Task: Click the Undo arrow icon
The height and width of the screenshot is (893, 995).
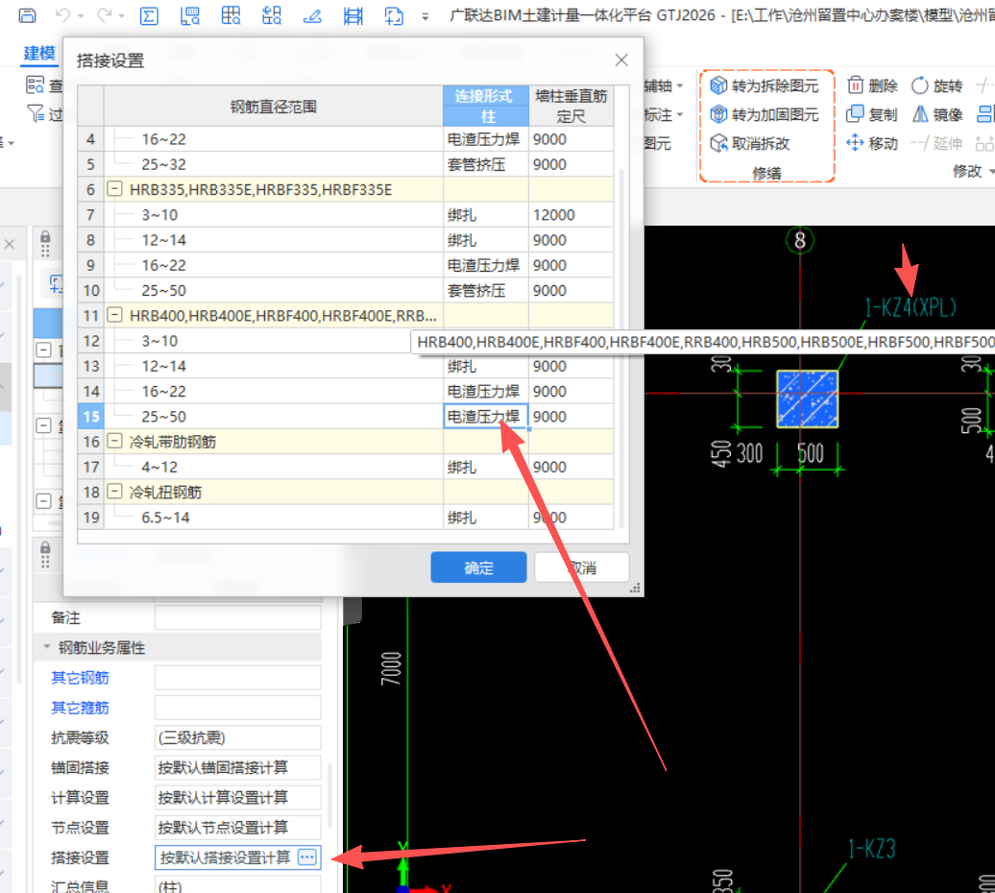Action: pyautogui.click(x=62, y=15)
